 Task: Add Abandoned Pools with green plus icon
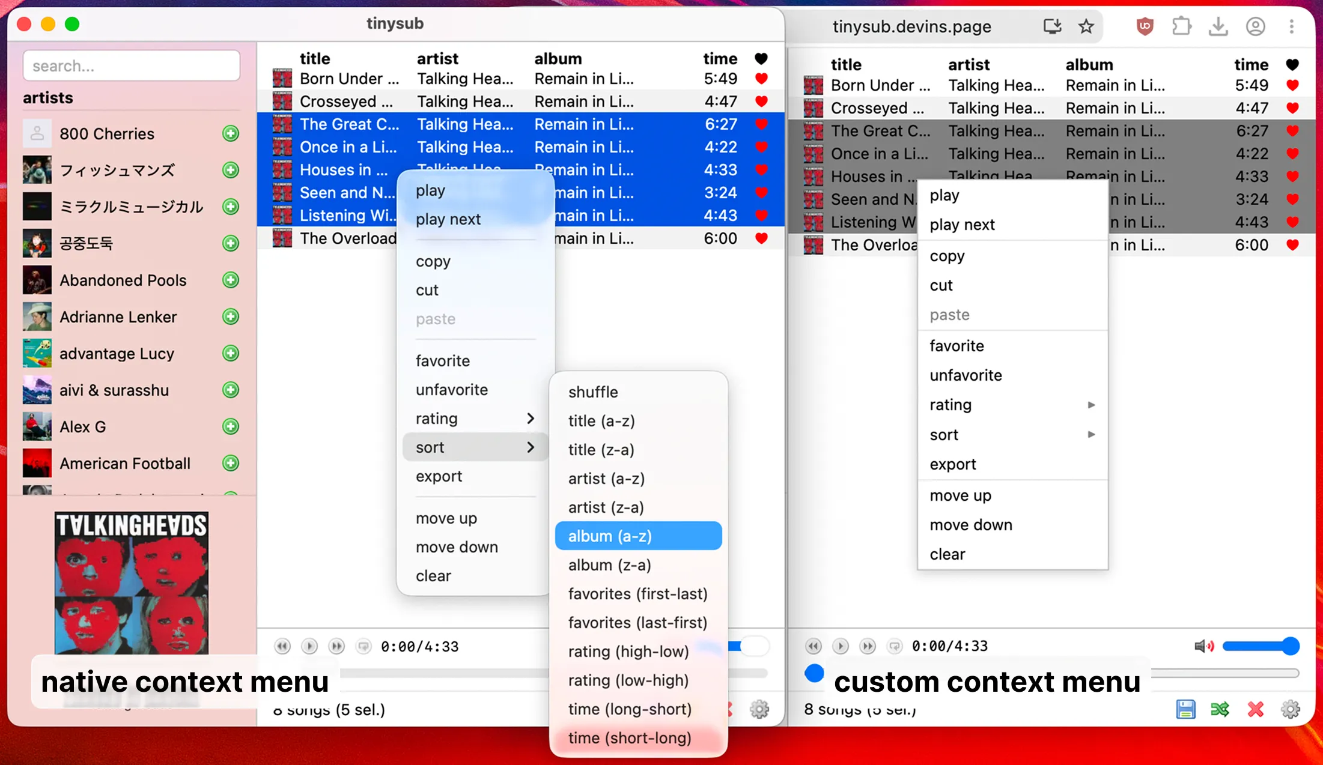pyautogui.click(x=231, y=280)
